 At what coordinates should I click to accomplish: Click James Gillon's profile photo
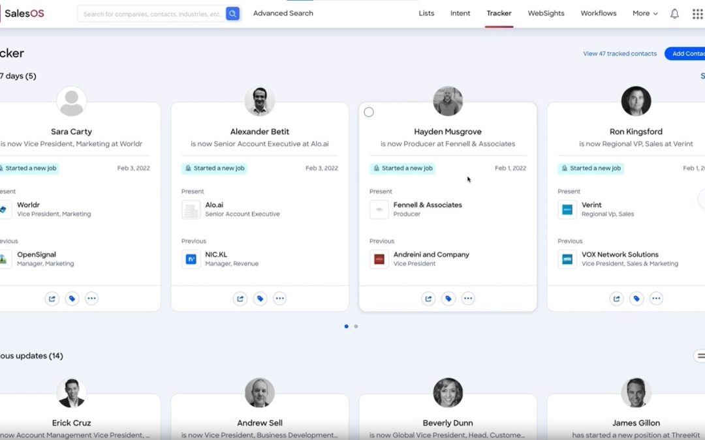[x=636, y=393]
